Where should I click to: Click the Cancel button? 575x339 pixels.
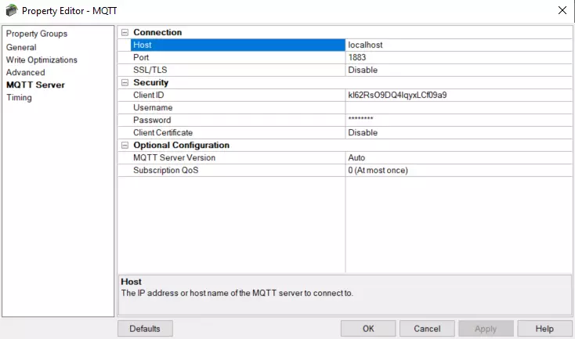pos(427,328)
